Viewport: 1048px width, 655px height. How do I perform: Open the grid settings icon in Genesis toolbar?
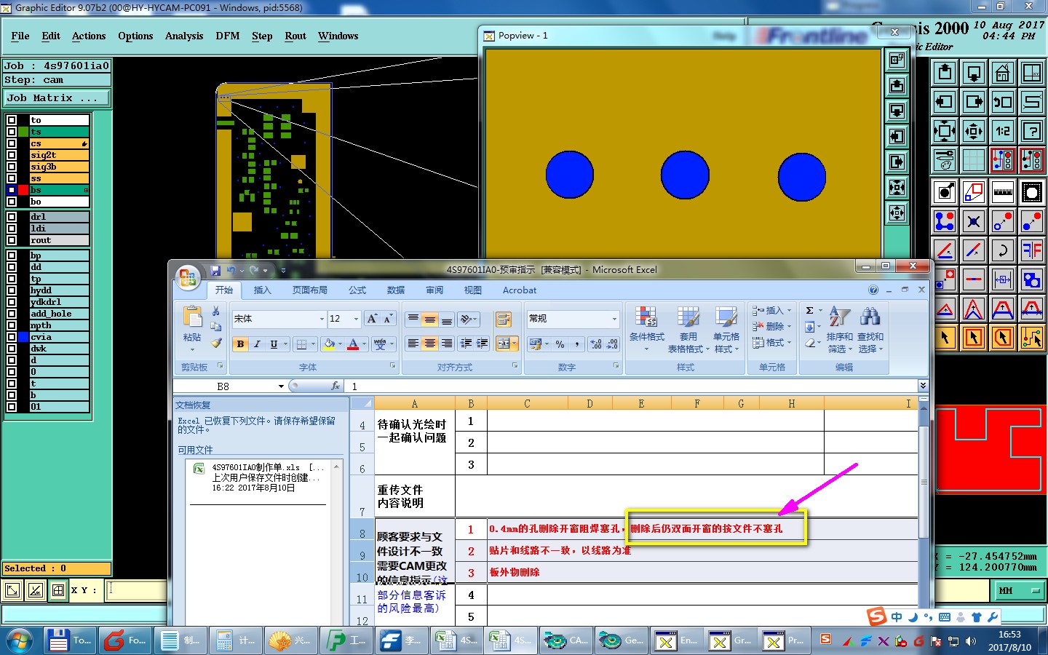(x=974, y=160)
